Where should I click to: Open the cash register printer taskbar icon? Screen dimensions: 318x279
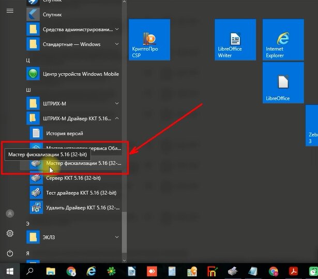tap(233, 271)
